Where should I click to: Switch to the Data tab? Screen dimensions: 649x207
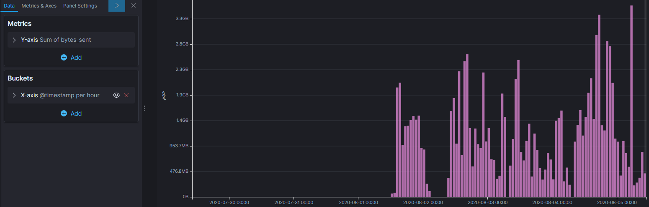[9, 6]
